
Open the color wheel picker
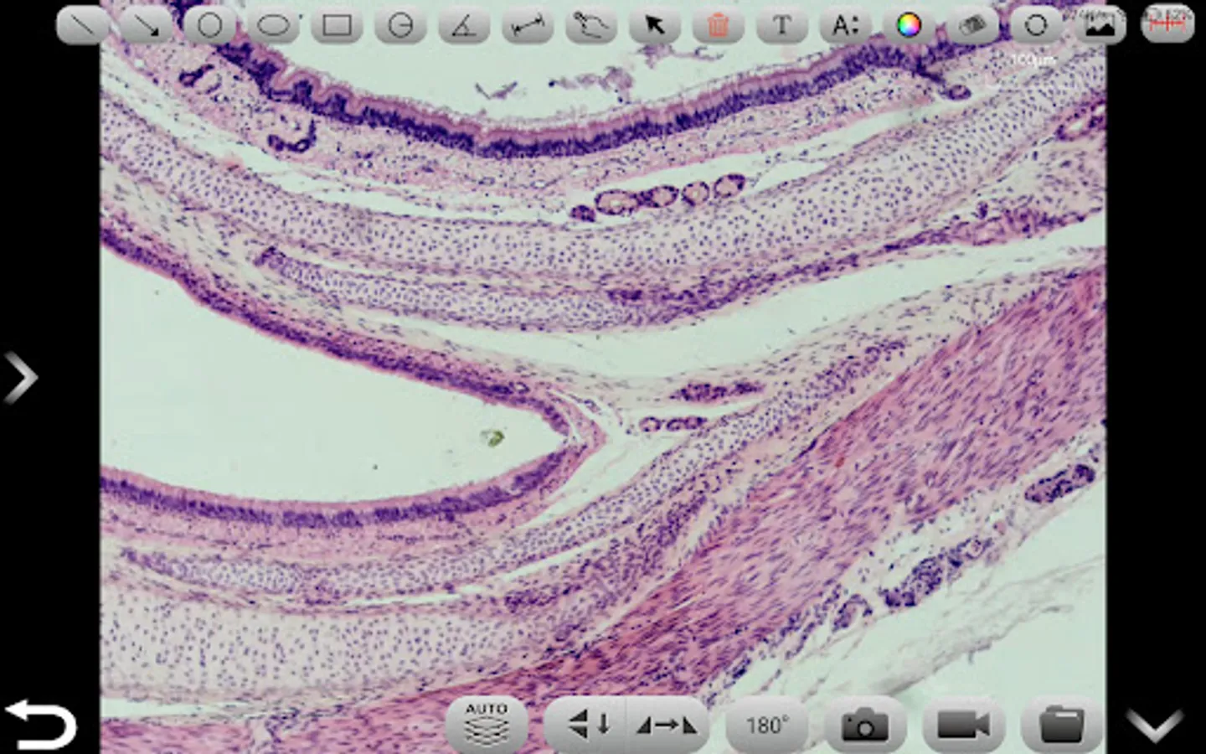tap(909, 25)
